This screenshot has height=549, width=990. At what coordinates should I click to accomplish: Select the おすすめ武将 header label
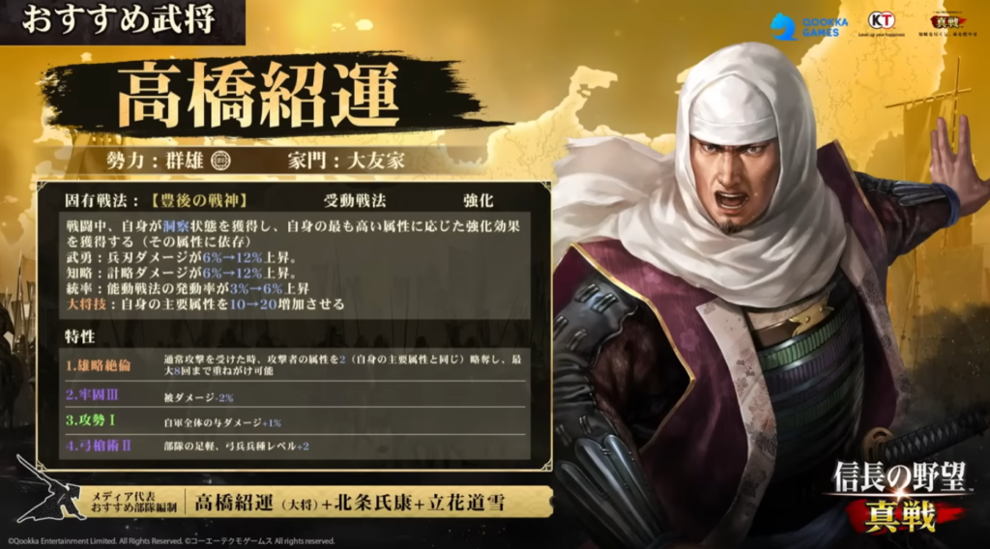coord(119,19)
